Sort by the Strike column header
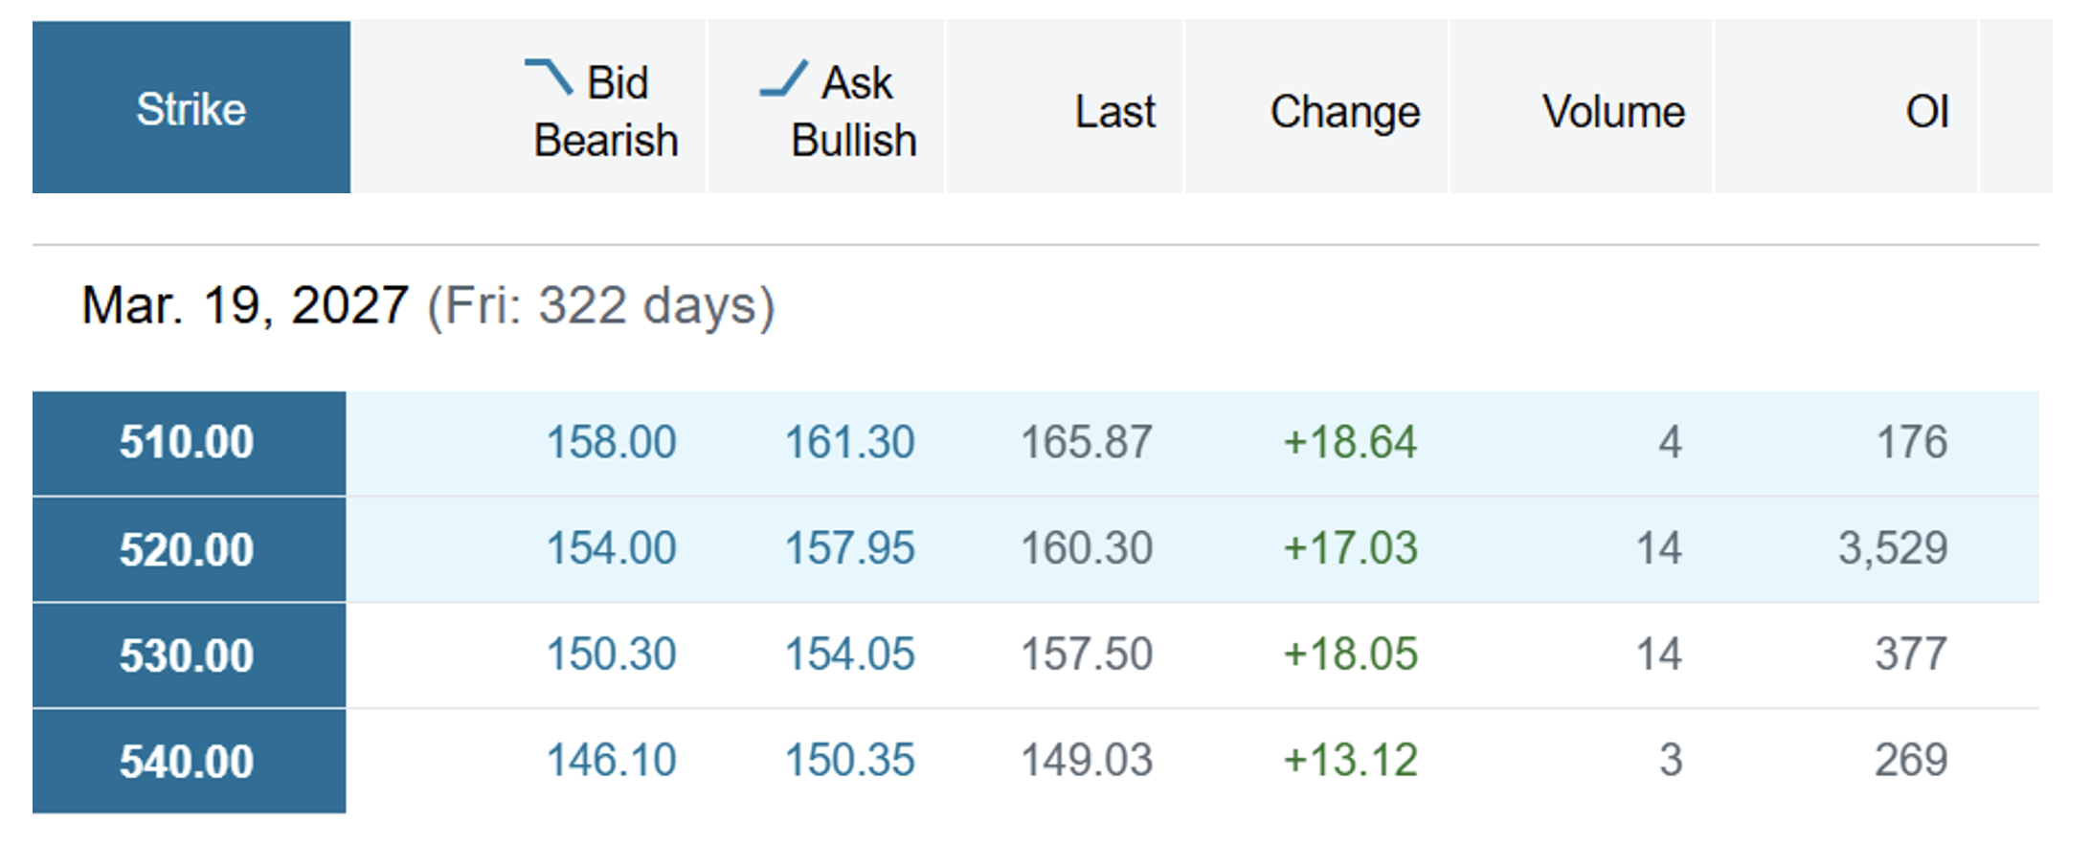The width and height of the screenshot is (2091, 865). pyautogui.click(x=191, y=107)
